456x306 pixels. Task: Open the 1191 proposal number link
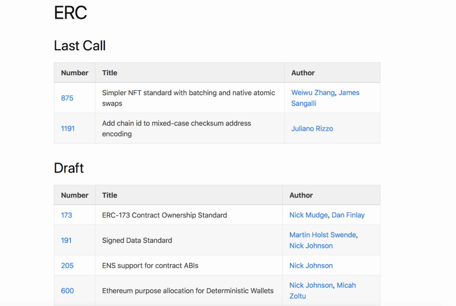68,128
